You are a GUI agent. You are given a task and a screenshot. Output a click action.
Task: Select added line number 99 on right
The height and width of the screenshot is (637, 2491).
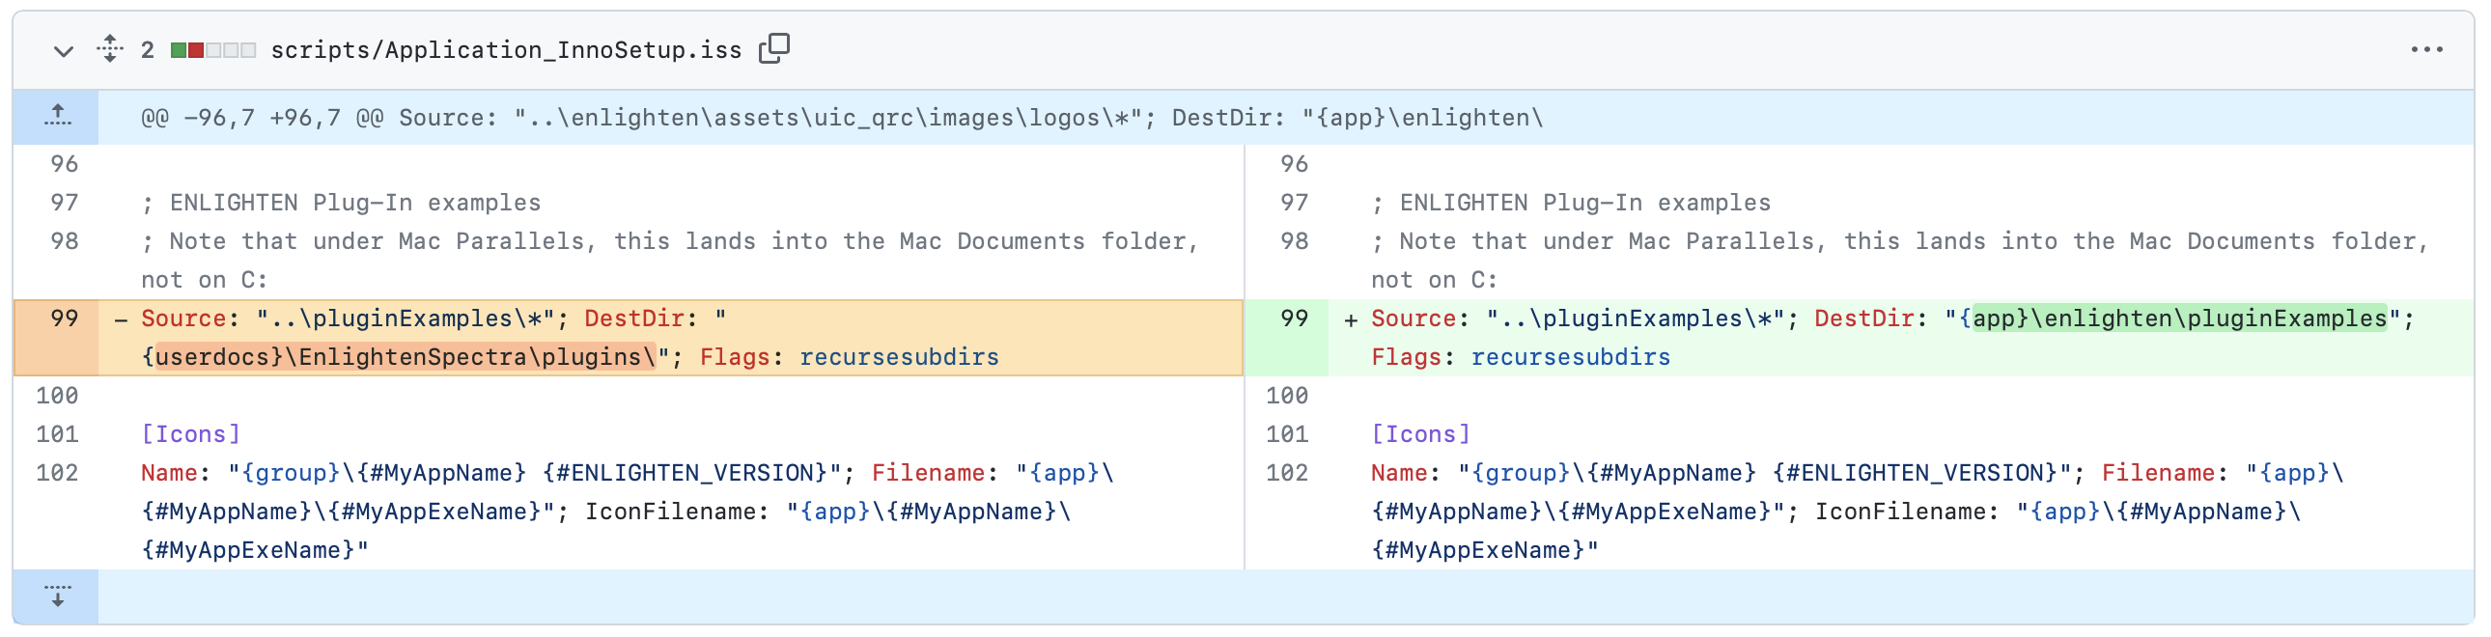1286,338
